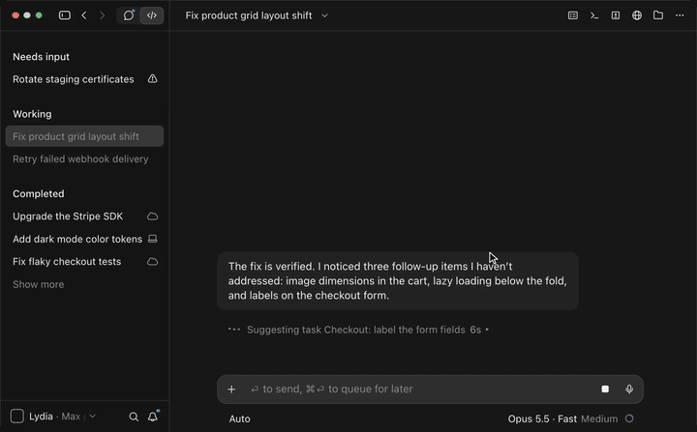The image size is (697, 432).
Task: Go back with the left arrow
Action: point(84,15)
